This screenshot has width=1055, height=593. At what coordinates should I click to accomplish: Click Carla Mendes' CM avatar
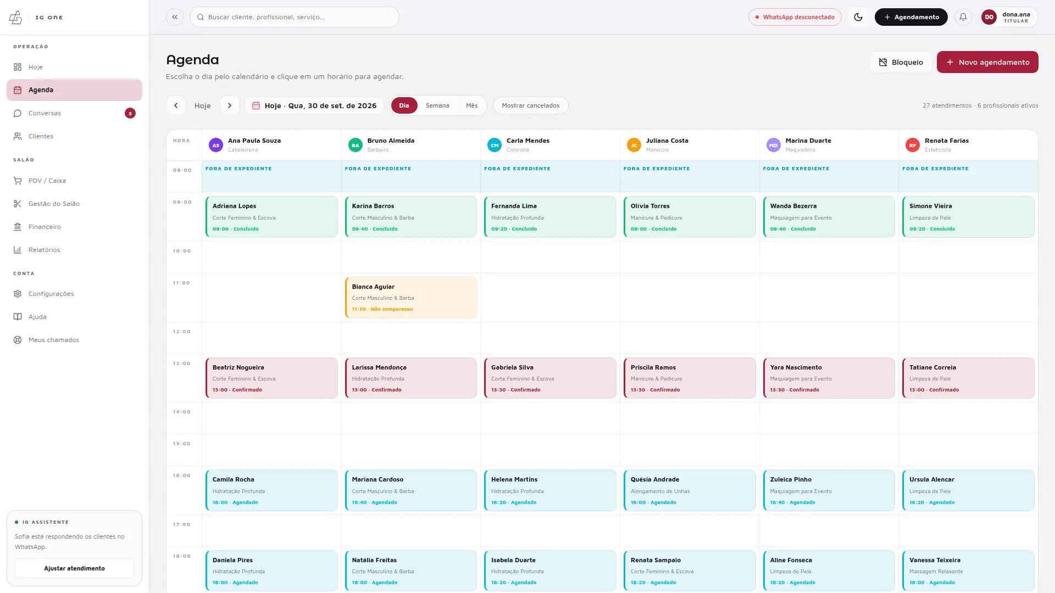[x=495, y=145]
